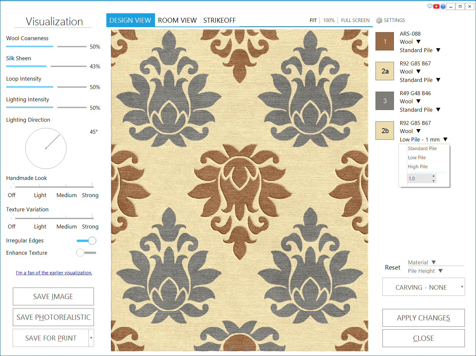Click the APPLY CHANGES button
This screenshot has width=476, height=356.
tap(423, 318)
